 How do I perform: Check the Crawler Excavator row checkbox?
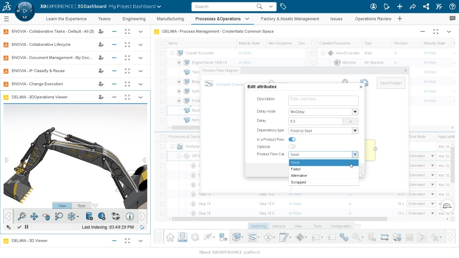tap(162, 53)
